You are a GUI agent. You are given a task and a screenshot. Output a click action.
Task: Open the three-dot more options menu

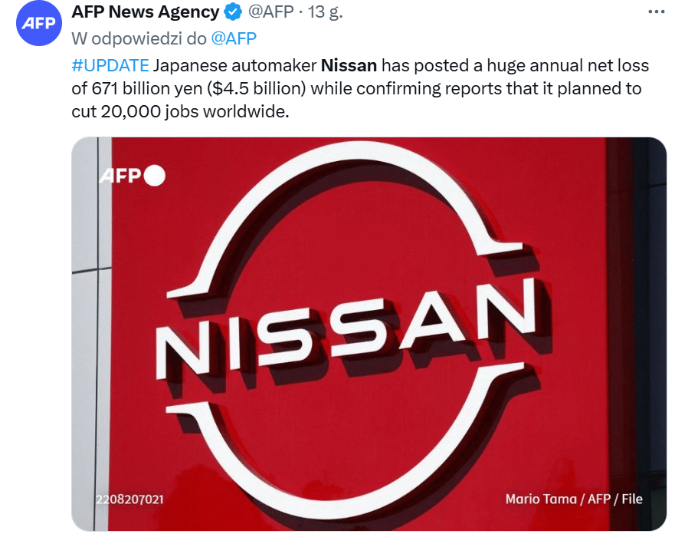point(657,12)
